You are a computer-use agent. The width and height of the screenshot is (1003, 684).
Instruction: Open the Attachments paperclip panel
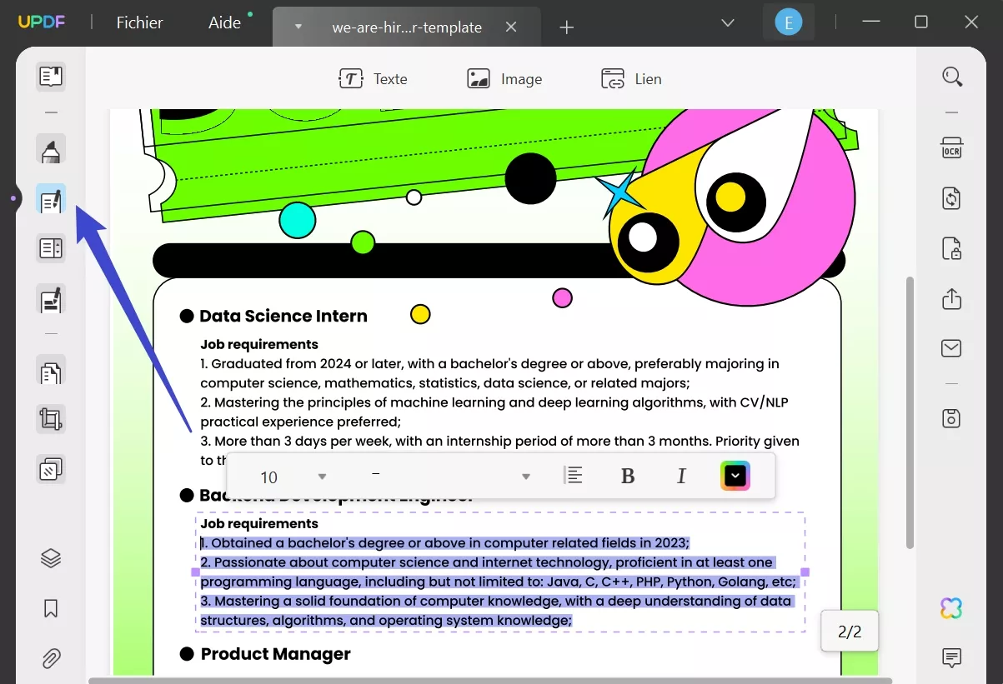click(51, 659)
